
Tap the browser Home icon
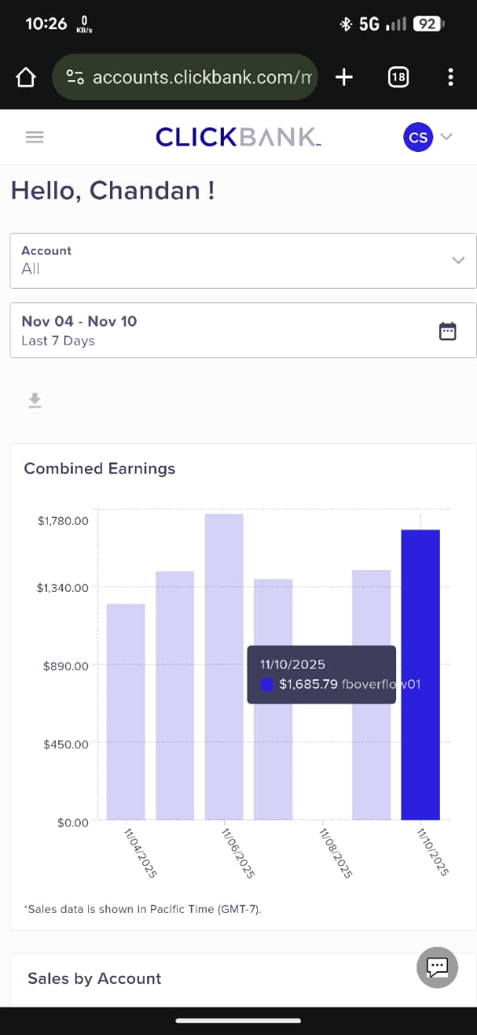26,77
